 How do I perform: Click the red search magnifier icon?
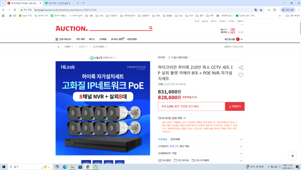(151, 28)
